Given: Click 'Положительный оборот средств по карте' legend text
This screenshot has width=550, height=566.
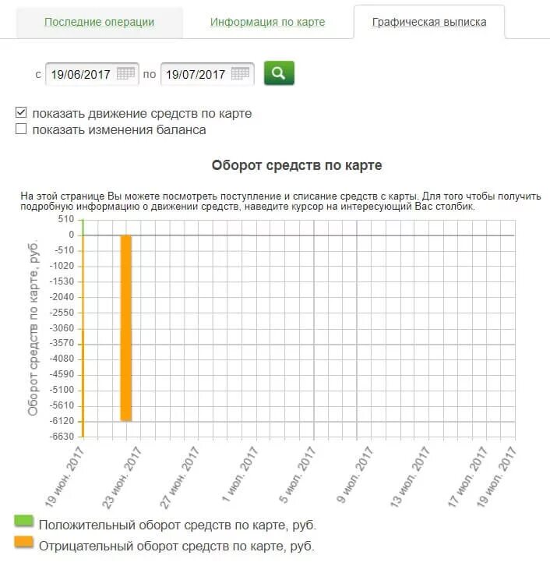Looking at the screenshot, I should (x=177, y=525).
